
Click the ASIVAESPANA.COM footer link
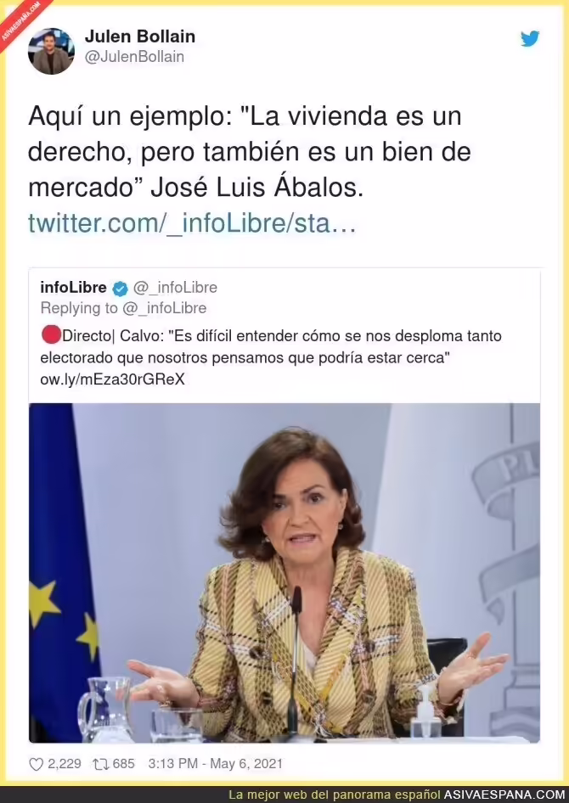504,795
